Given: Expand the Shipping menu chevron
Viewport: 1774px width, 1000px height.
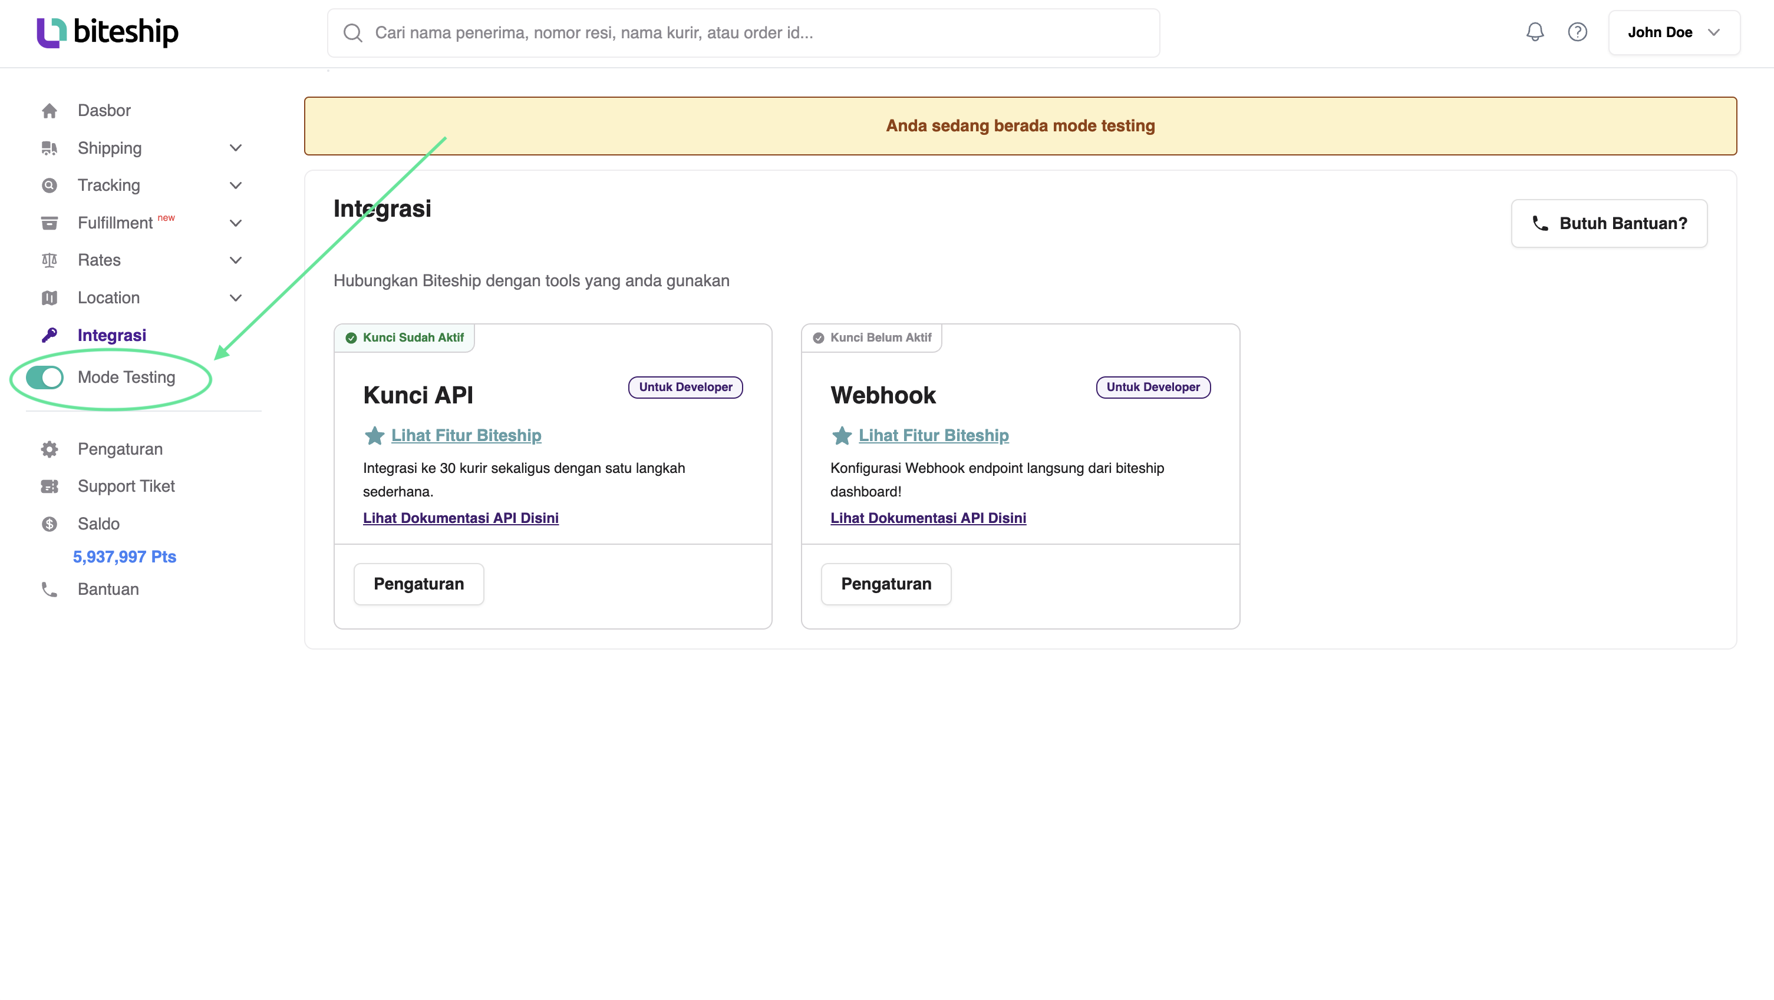Looking at the screenshot, I should pyautogui.click(x=236, y=148).
